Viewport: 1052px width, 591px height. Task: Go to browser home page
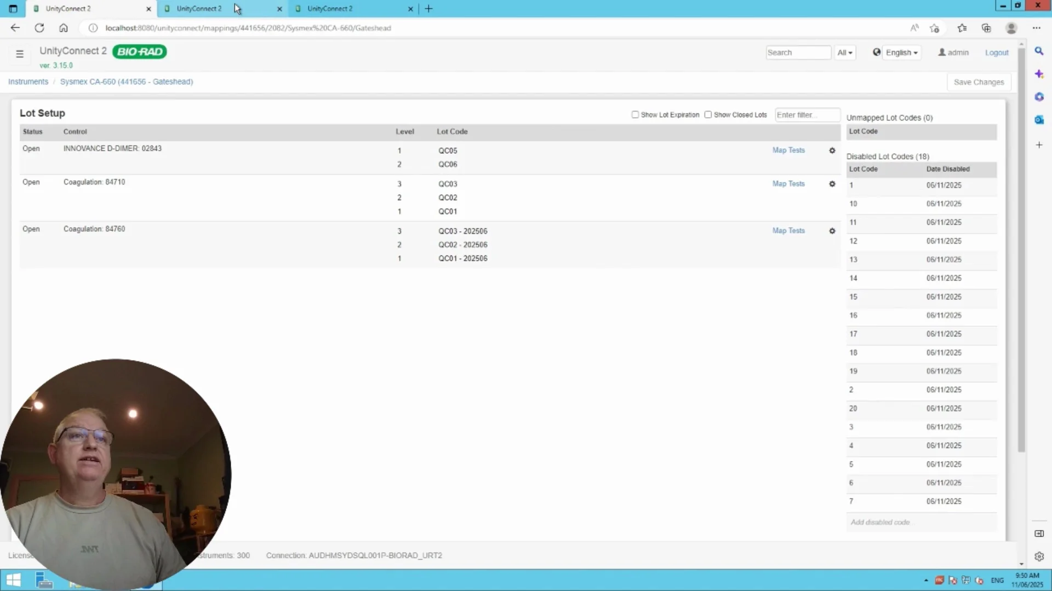point(64,28)
